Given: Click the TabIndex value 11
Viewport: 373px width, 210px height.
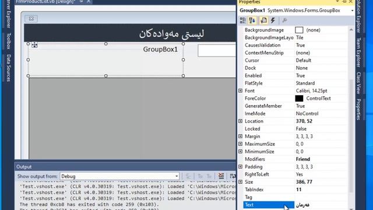Looking at the screenshot, I should click(298, 190).
